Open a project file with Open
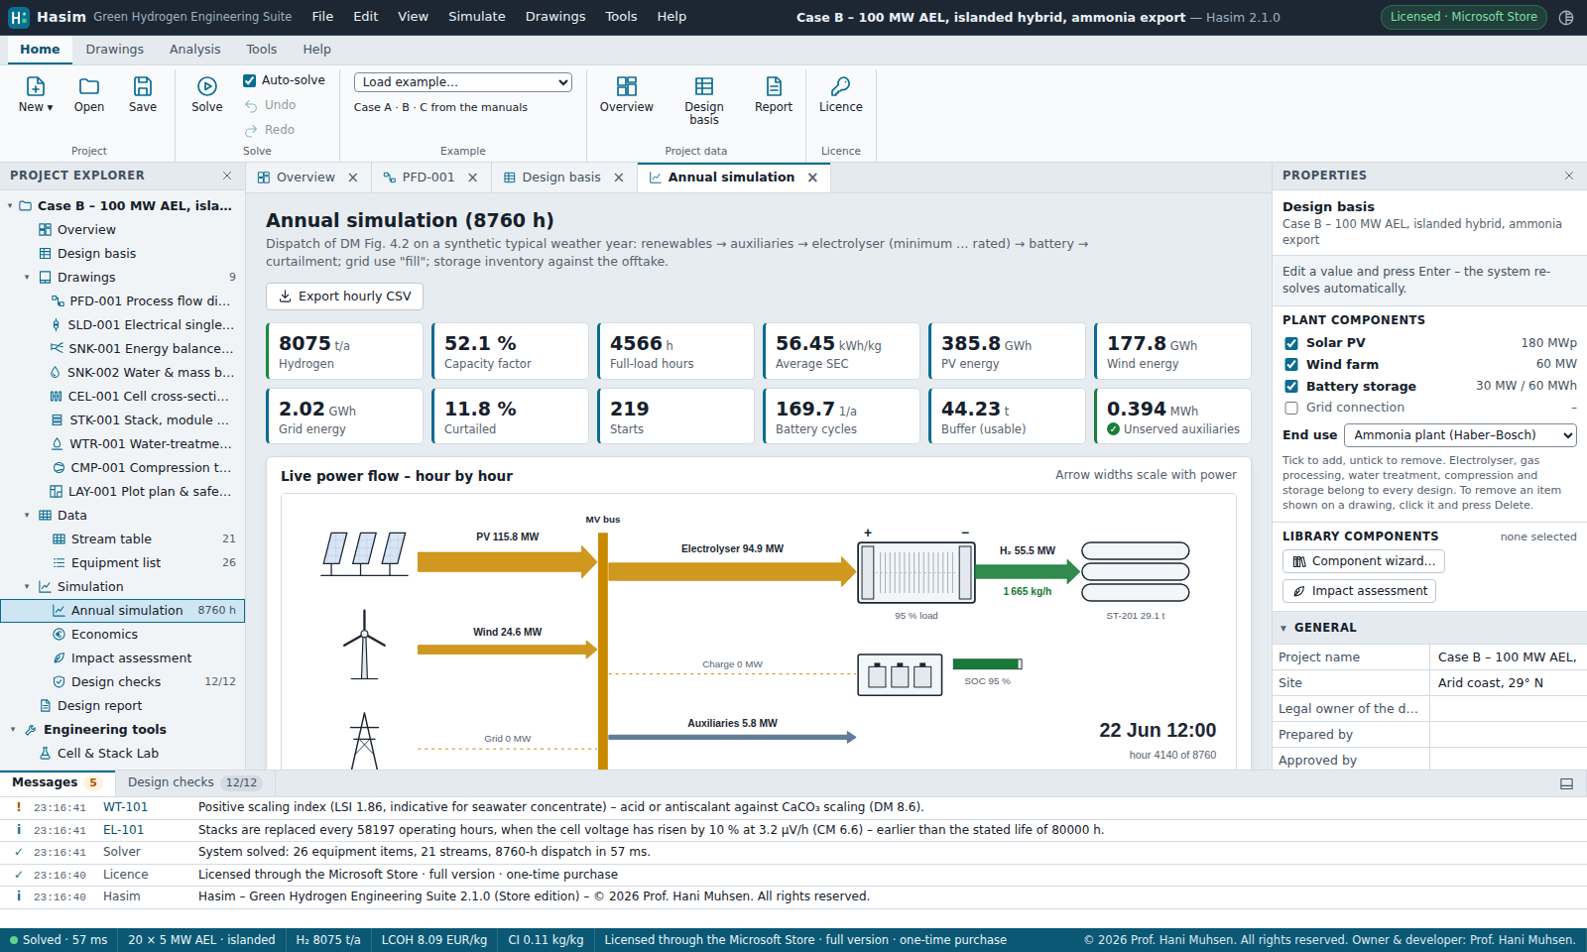 coord(89,94)
